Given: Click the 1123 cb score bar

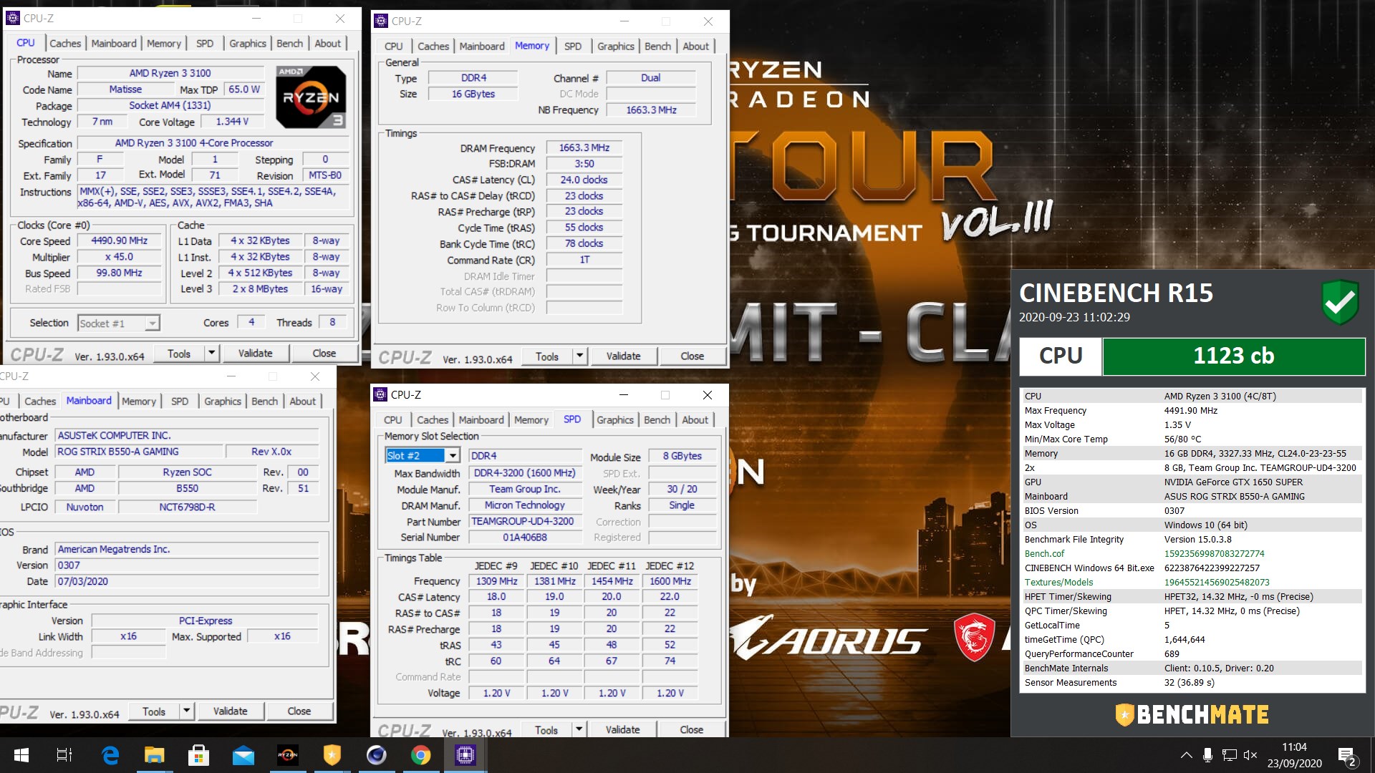Looking at the screenshot, I should [x=1233, y=356].
